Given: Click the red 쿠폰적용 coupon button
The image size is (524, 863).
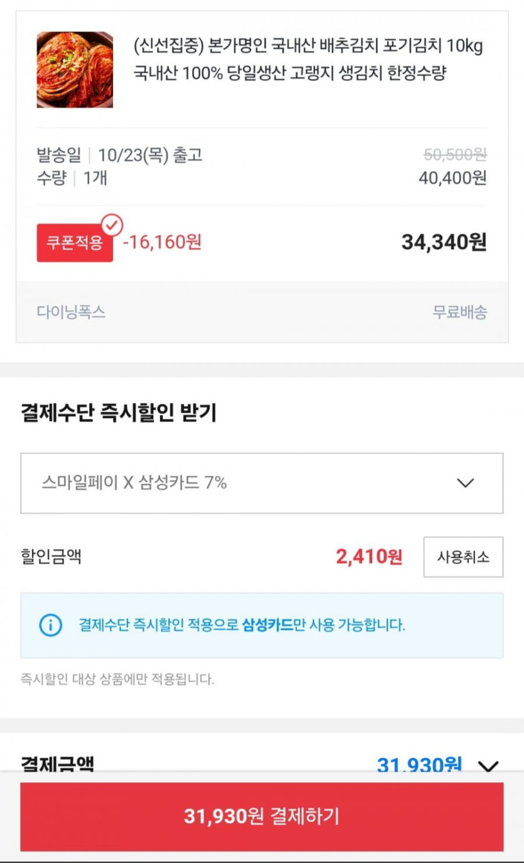Looking at the screenshot, I should [74, 243].
